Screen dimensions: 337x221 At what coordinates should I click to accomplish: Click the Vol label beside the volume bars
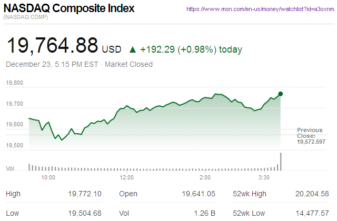pos(9,168)
